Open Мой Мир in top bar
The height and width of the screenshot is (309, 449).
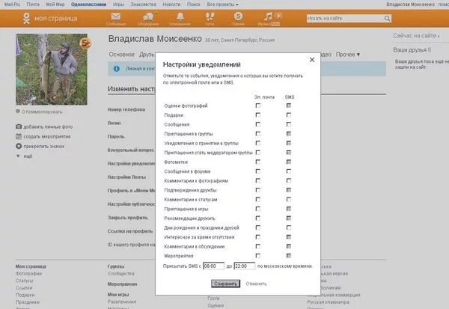[55, 4]
